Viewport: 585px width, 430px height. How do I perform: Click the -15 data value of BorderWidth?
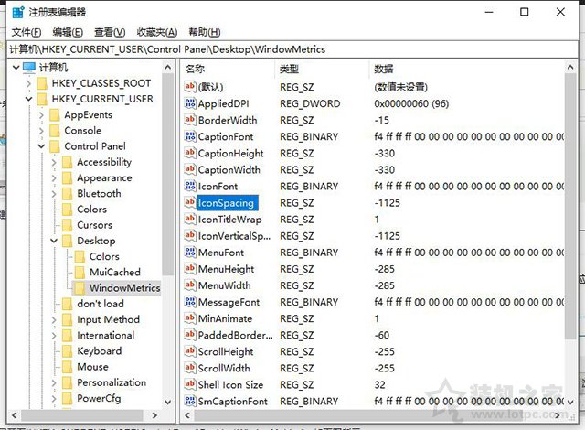(x=382, y=120)
